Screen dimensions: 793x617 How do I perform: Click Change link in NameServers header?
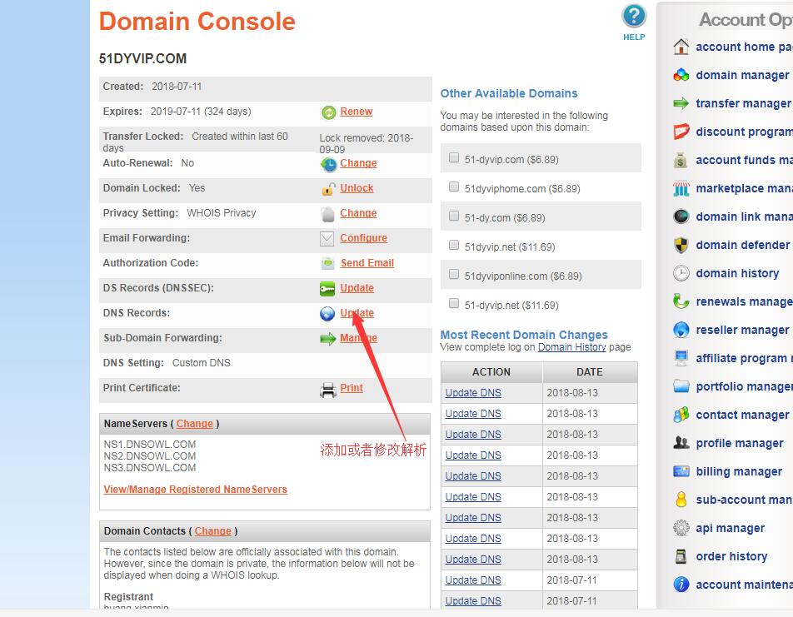[x=194, y=424]
